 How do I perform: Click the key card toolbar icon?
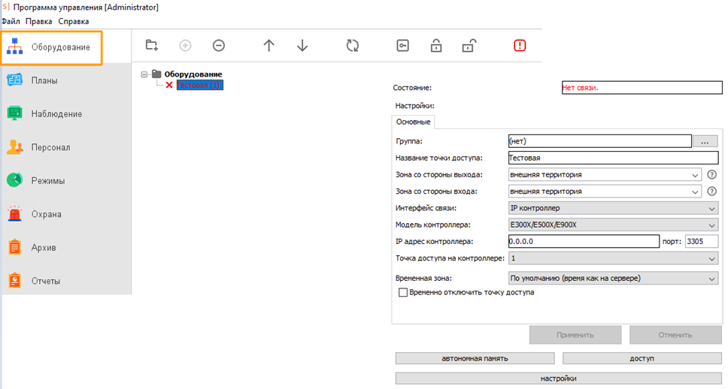pyautogui.click(x=403, y=46)
